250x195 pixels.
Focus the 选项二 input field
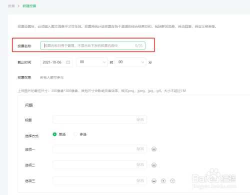tap(99, 164)
